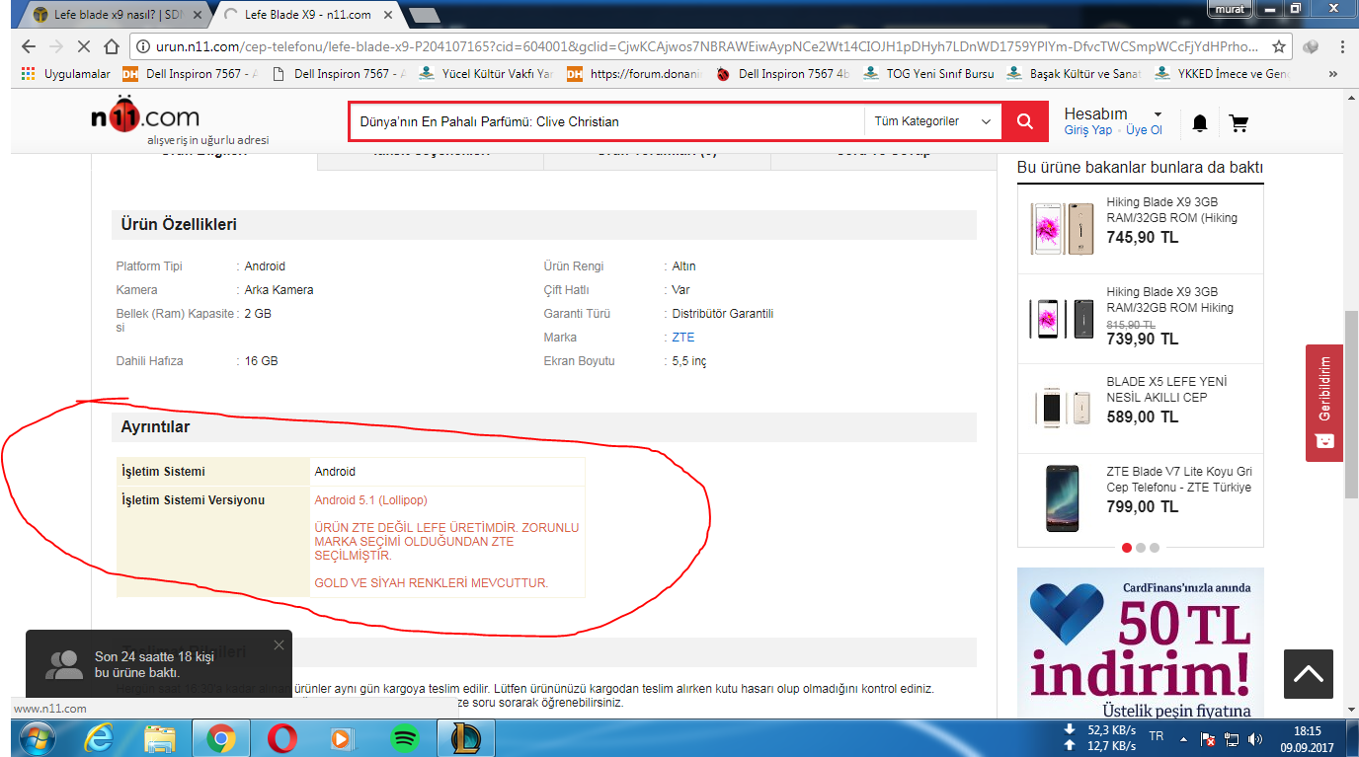Open the Uygulamalar apps shortcut
The height and width of the screenshot is (757, 1359).
pos(64,74)
